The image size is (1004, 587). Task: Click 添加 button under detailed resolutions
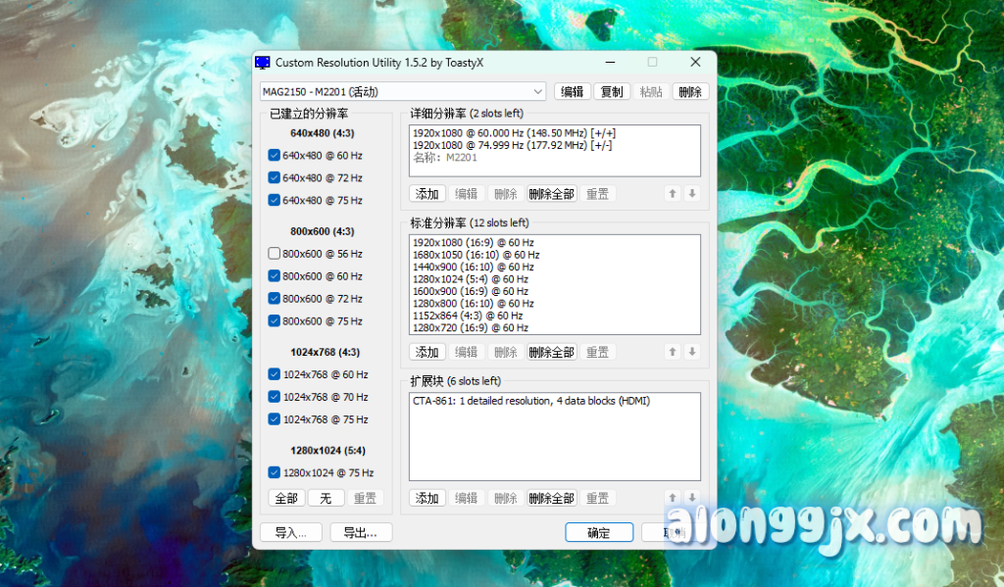427,194
